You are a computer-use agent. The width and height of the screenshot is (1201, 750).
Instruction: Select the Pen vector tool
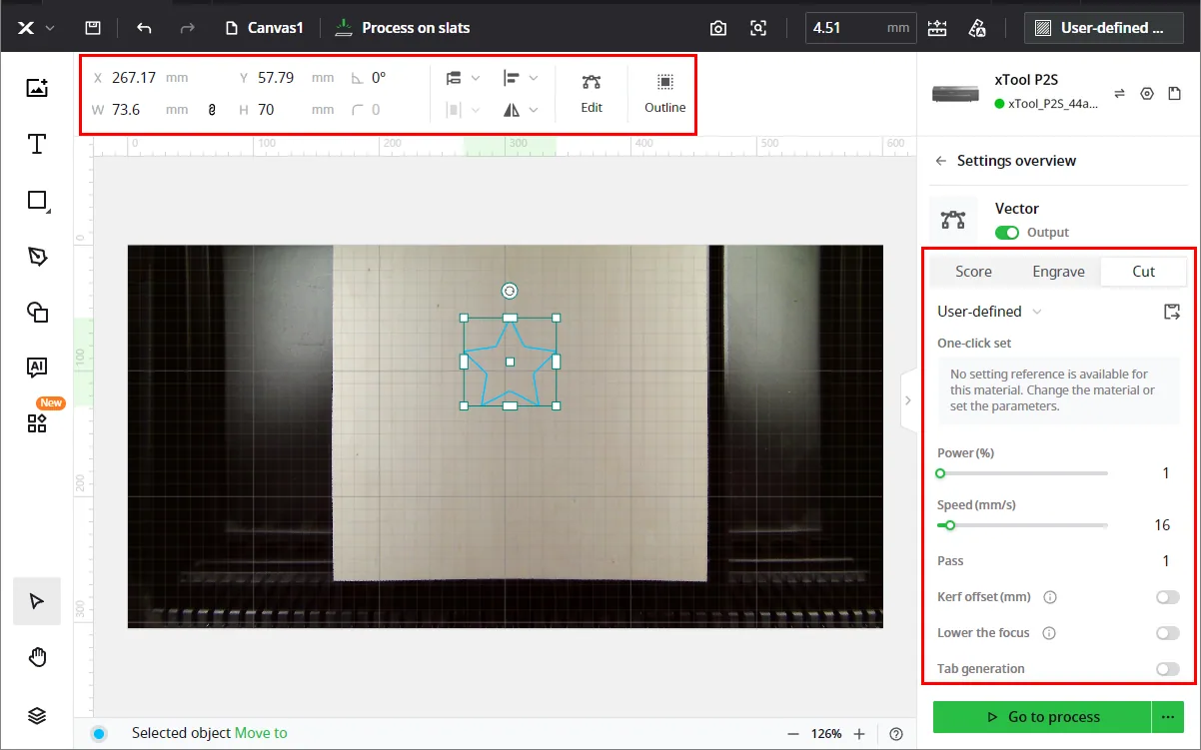click(37, 257)
